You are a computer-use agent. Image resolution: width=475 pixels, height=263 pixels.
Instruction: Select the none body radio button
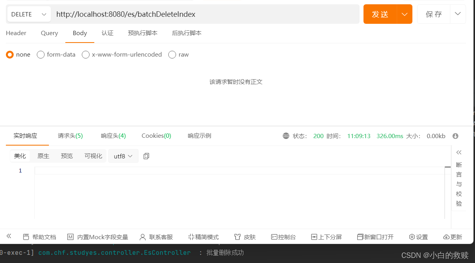10,55
